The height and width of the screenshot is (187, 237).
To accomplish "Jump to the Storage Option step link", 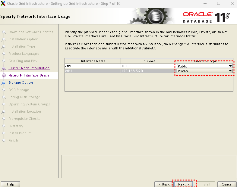I will [21, 83].
